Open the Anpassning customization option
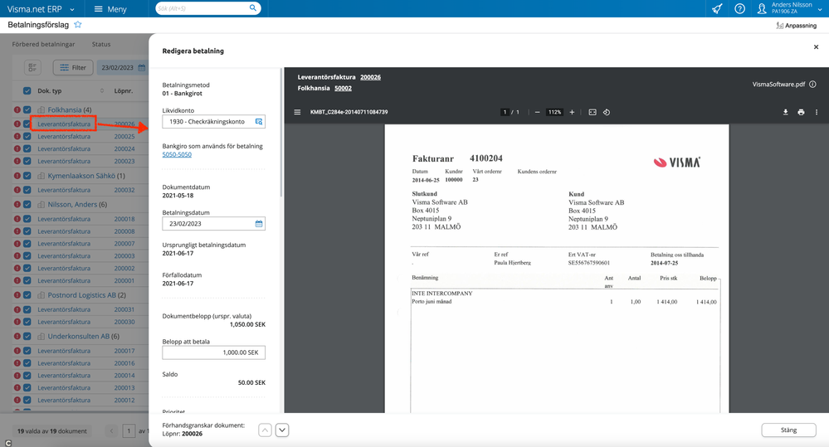 point(796,26)
